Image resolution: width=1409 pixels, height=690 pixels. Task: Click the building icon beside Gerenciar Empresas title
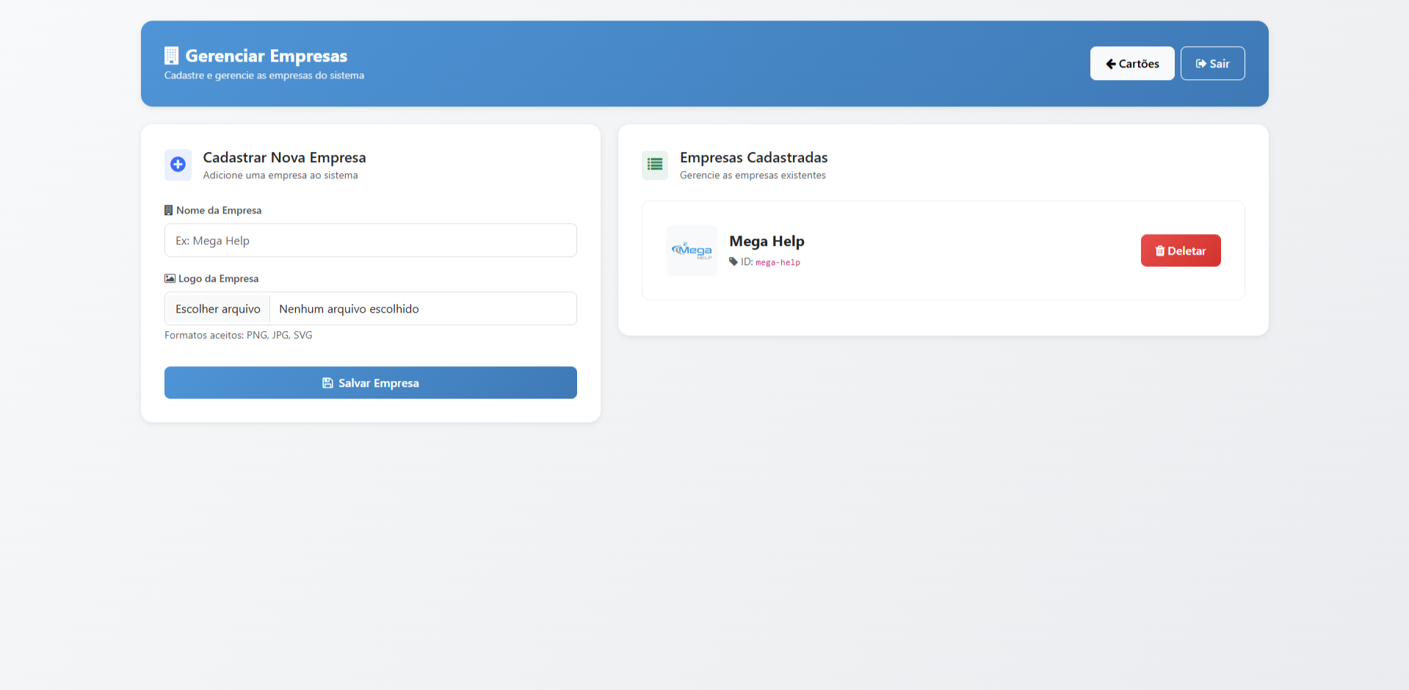pos(171,56)
